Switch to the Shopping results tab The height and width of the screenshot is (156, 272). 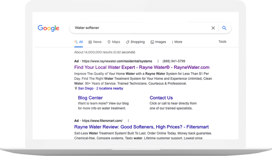[x=135, y=42]
